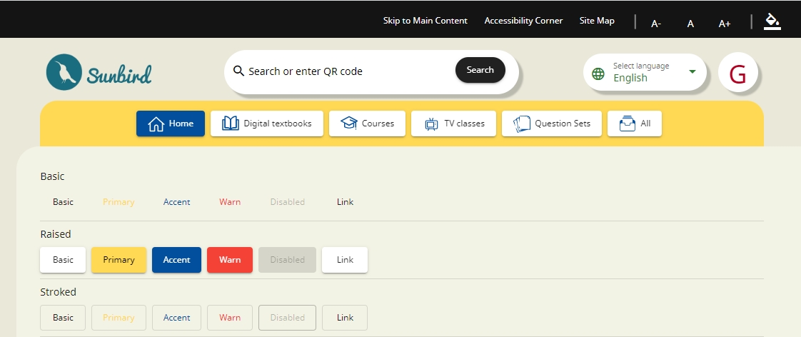Click the language dropdown arrow

692,71
